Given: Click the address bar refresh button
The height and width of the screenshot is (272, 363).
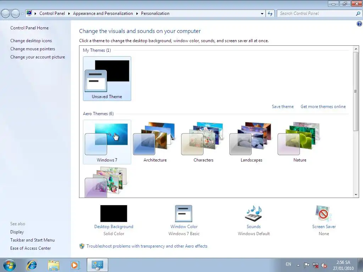Looking at the screenshot, I should (x=270, y=14).
